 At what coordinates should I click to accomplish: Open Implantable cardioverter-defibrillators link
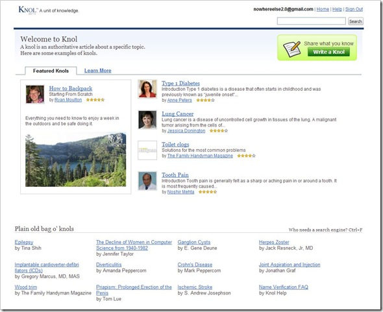47,268
